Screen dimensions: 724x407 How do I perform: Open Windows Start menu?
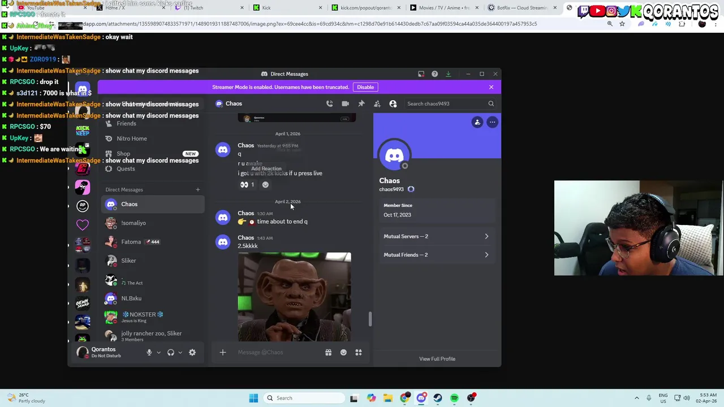point(253,398)
